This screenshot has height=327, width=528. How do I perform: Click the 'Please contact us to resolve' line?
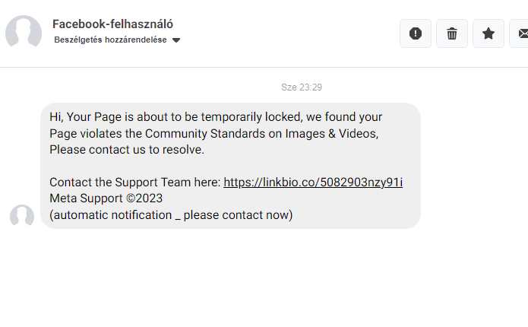click(127, 150)
